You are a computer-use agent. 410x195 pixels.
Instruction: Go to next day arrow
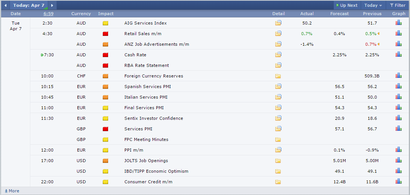tap(52, 5)
